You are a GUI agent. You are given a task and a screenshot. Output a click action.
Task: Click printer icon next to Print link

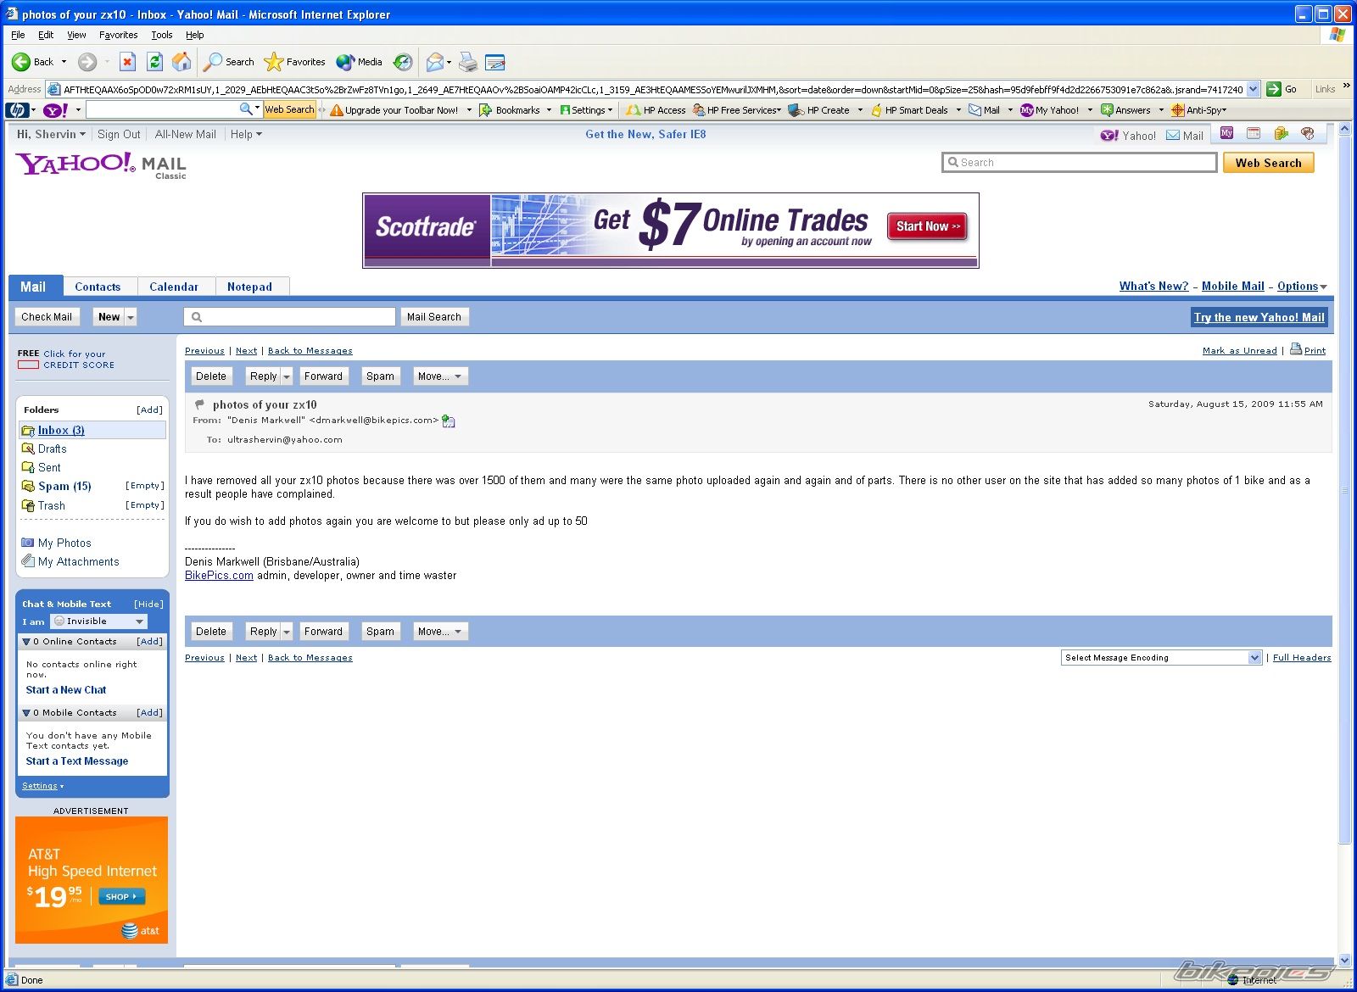tap(1296, 349)
